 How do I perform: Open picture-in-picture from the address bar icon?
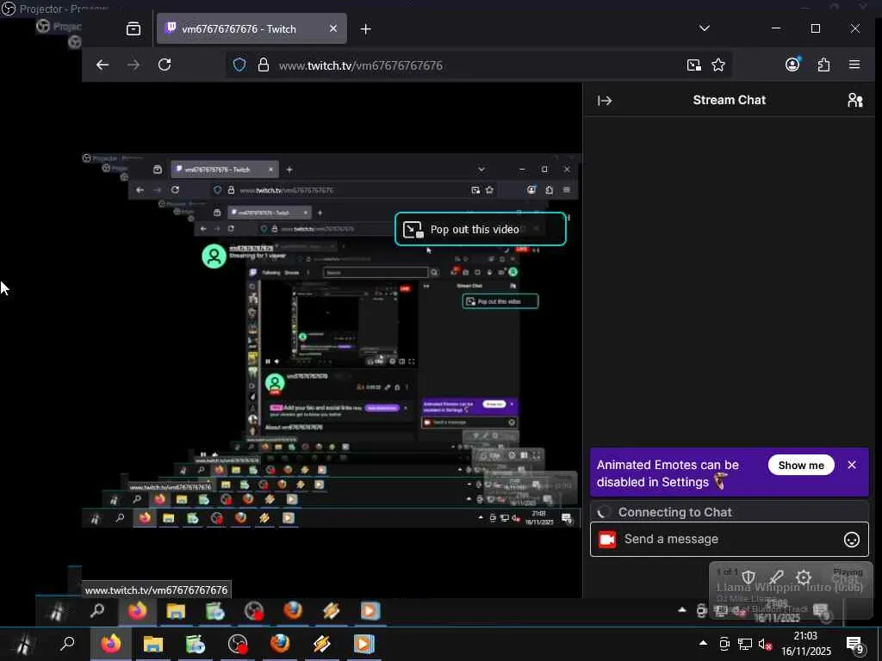click(x=694, y=65)
